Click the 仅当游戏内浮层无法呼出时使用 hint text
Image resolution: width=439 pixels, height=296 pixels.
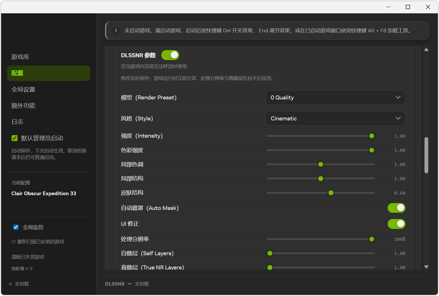[154, 67]
